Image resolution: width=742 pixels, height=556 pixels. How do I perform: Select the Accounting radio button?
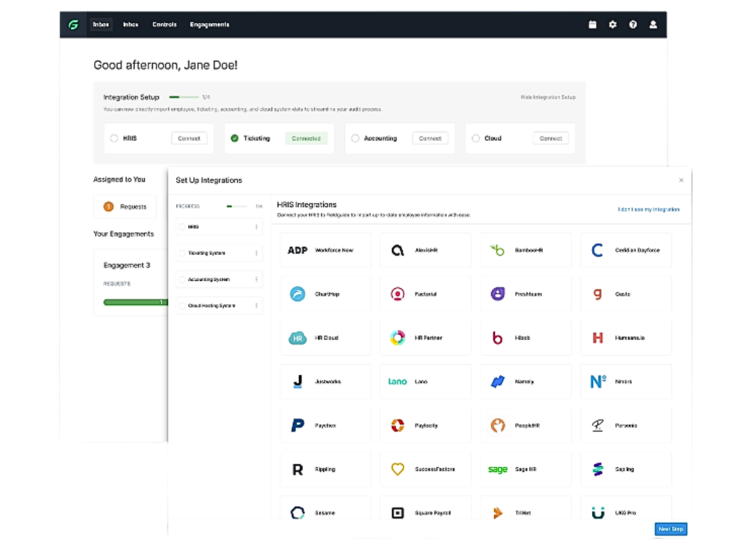click(x=355, y=138)
